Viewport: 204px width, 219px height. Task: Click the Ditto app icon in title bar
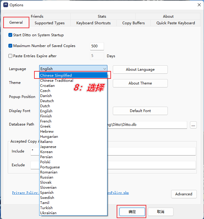coord(5,5)
